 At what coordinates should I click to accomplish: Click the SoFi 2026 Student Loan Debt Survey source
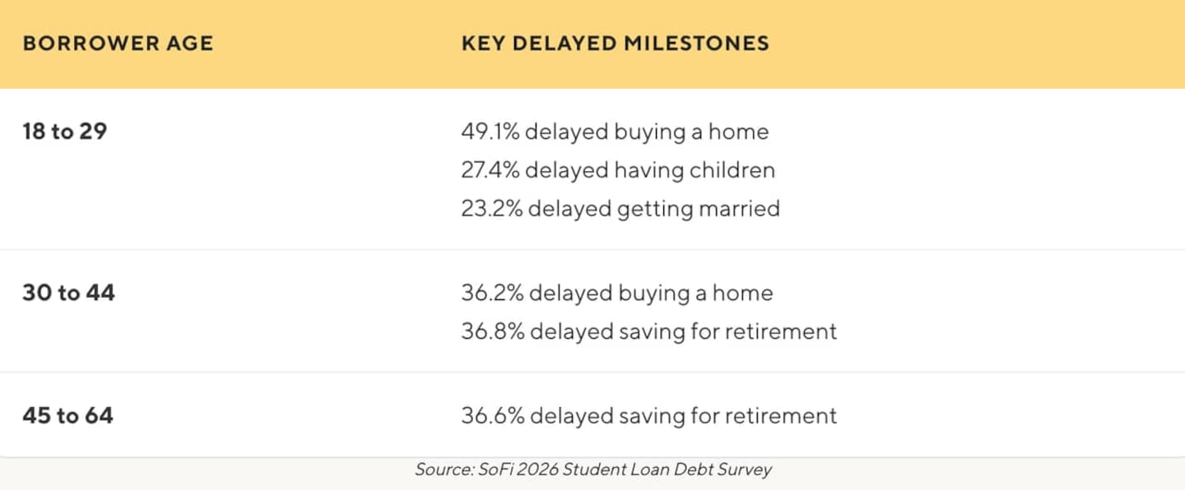tap(625, 469)
